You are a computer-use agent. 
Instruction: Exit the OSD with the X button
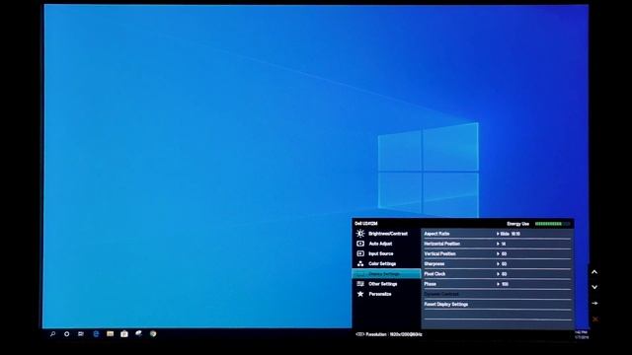click(x=595, y=319)
